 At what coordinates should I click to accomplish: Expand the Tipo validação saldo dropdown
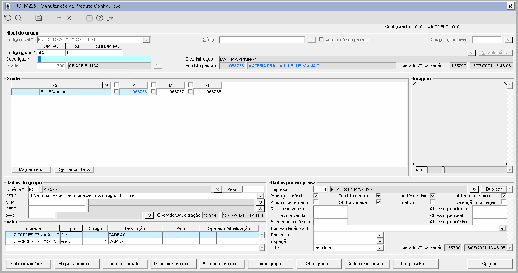[x=503, y=228]
